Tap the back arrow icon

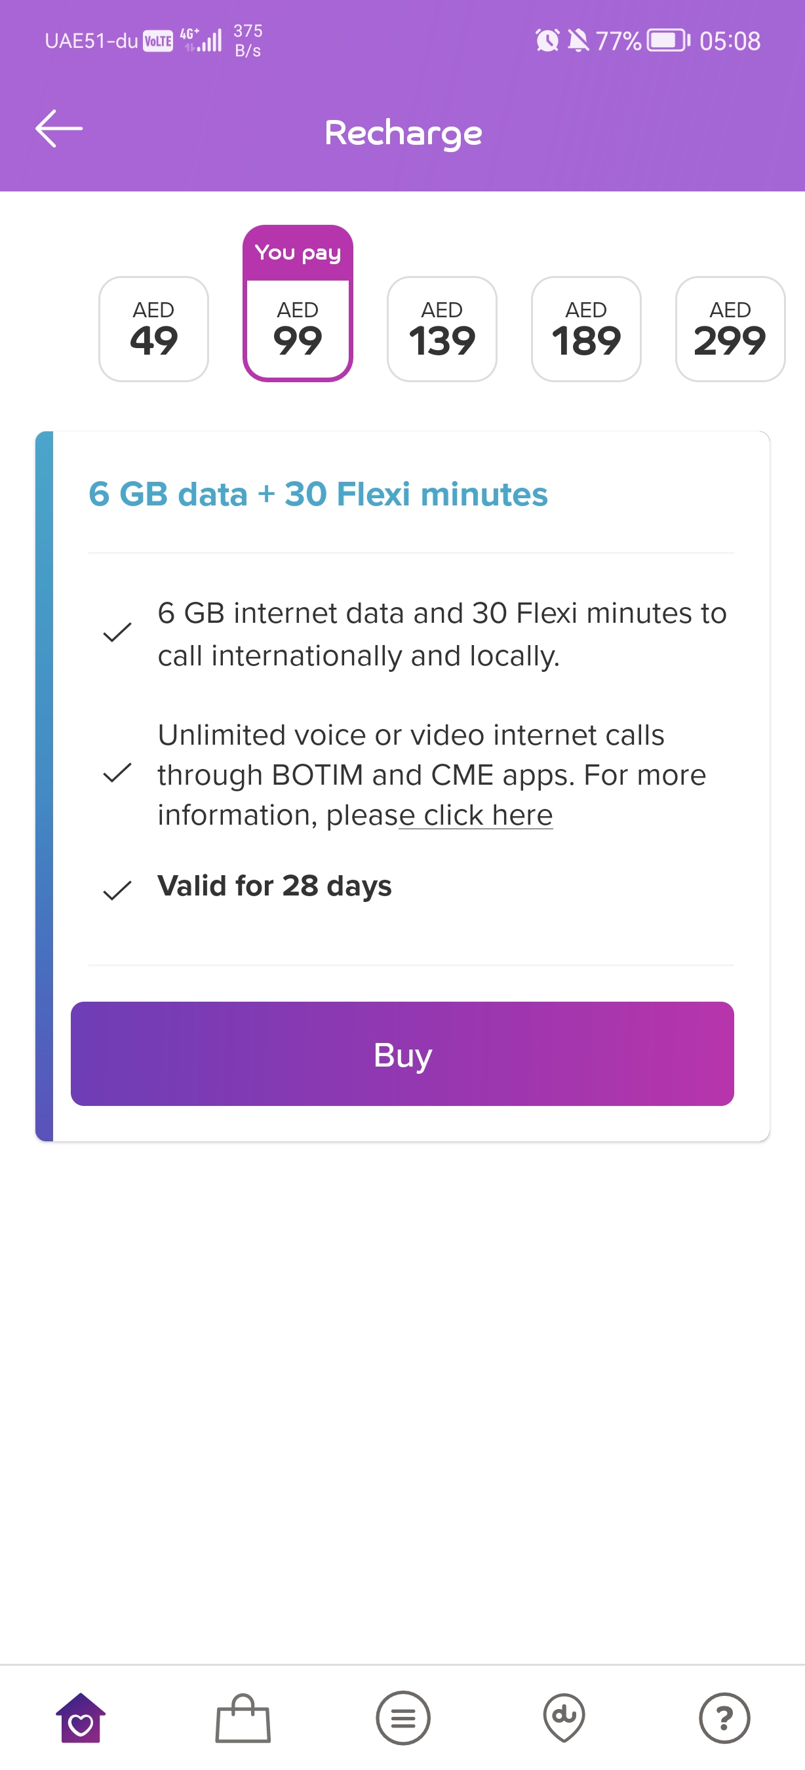coord(59,128)
